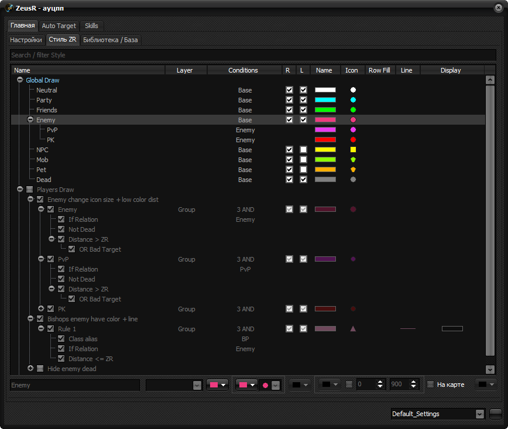Click the scrollbar down arrow in the style list
The image size is (508, 429).
point(490,369)
